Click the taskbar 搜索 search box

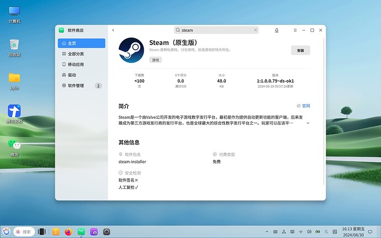tap(24, 232)
